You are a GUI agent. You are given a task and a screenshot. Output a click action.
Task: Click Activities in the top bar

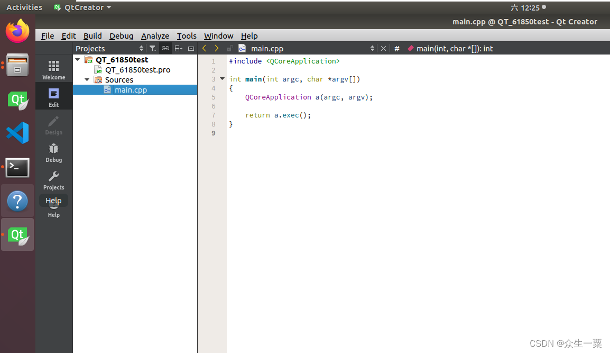click(24, 7)
